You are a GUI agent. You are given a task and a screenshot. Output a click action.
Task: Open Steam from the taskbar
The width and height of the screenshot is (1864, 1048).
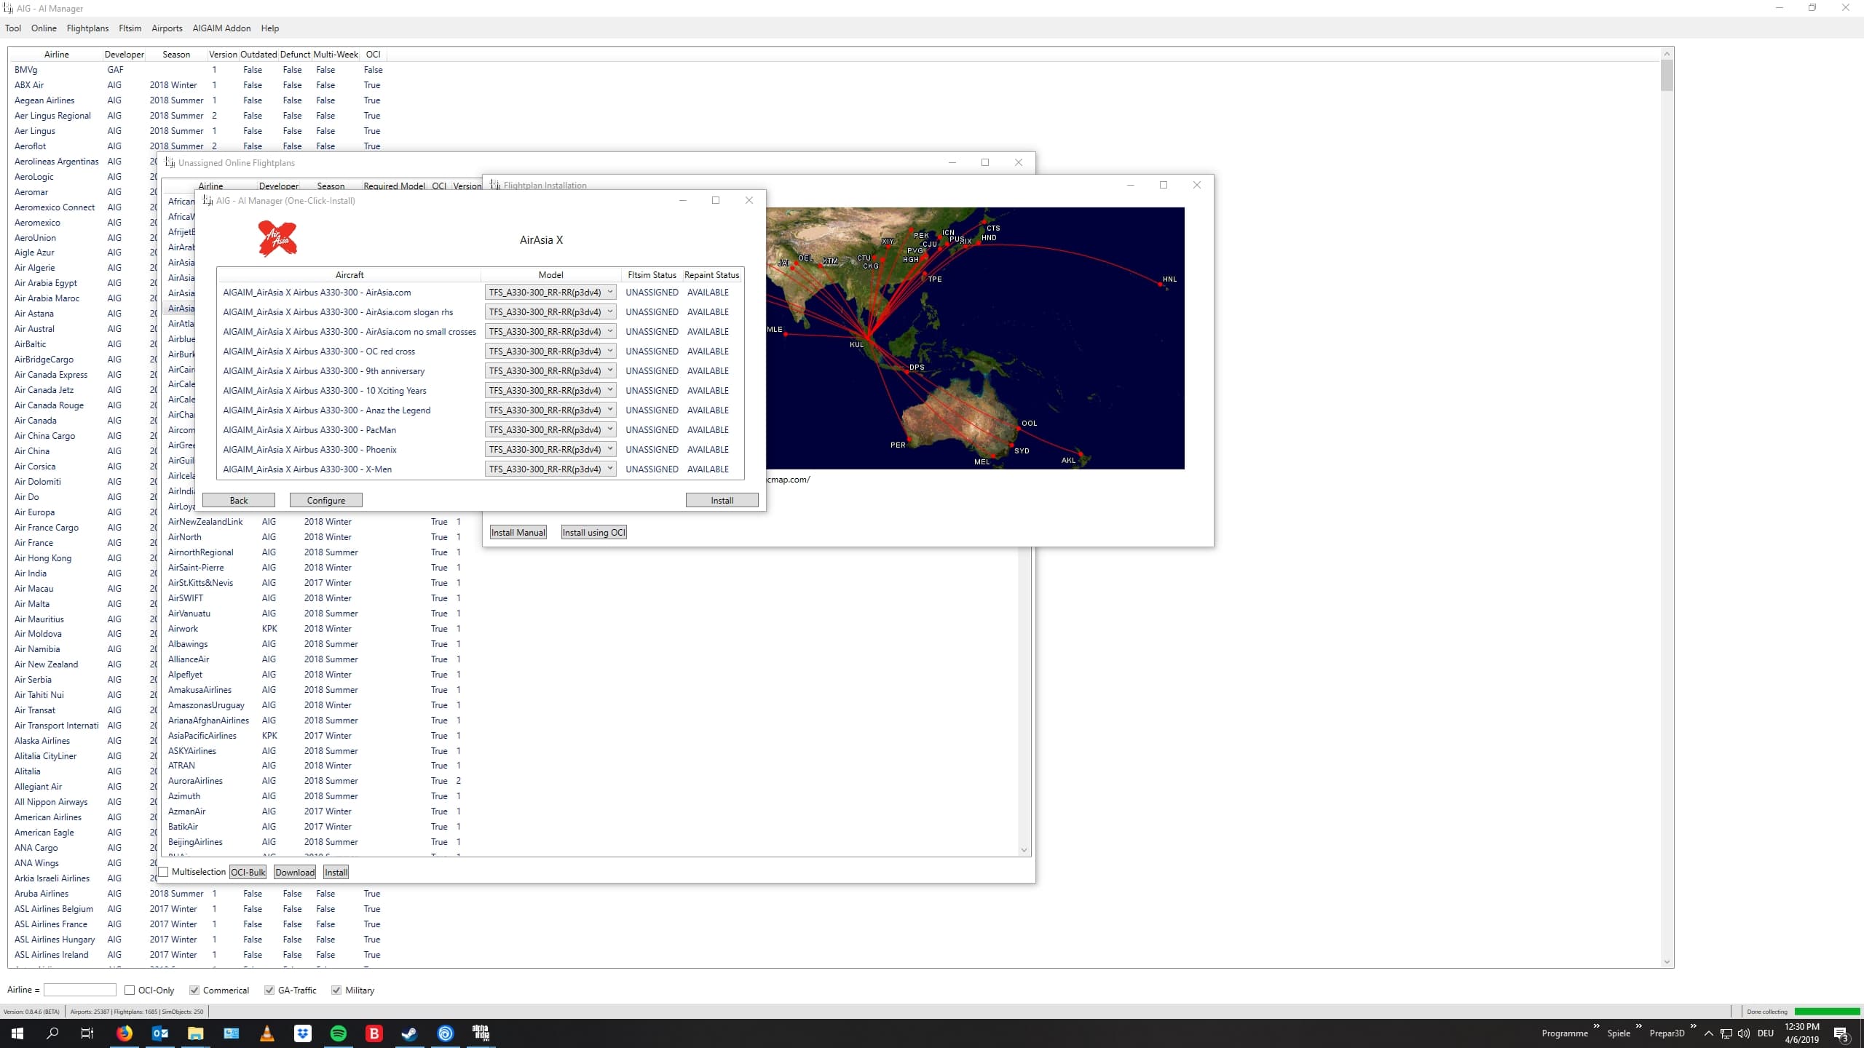[x=409, y=1033]
